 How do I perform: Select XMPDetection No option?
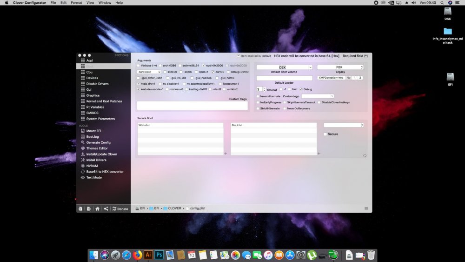click(x=348, y=78)
